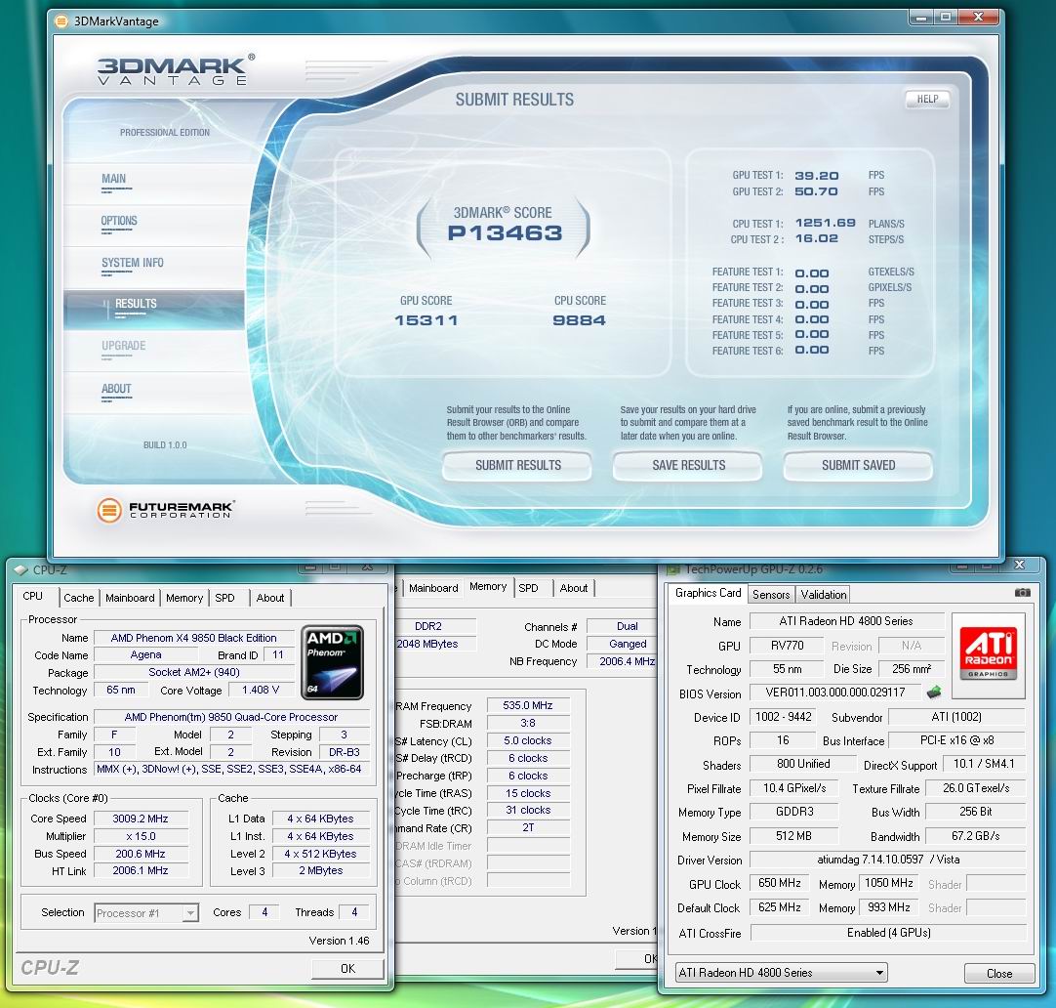
Task: Click the 3DMarkVantage title bar orange icon
Action: [x=61, y=21]
